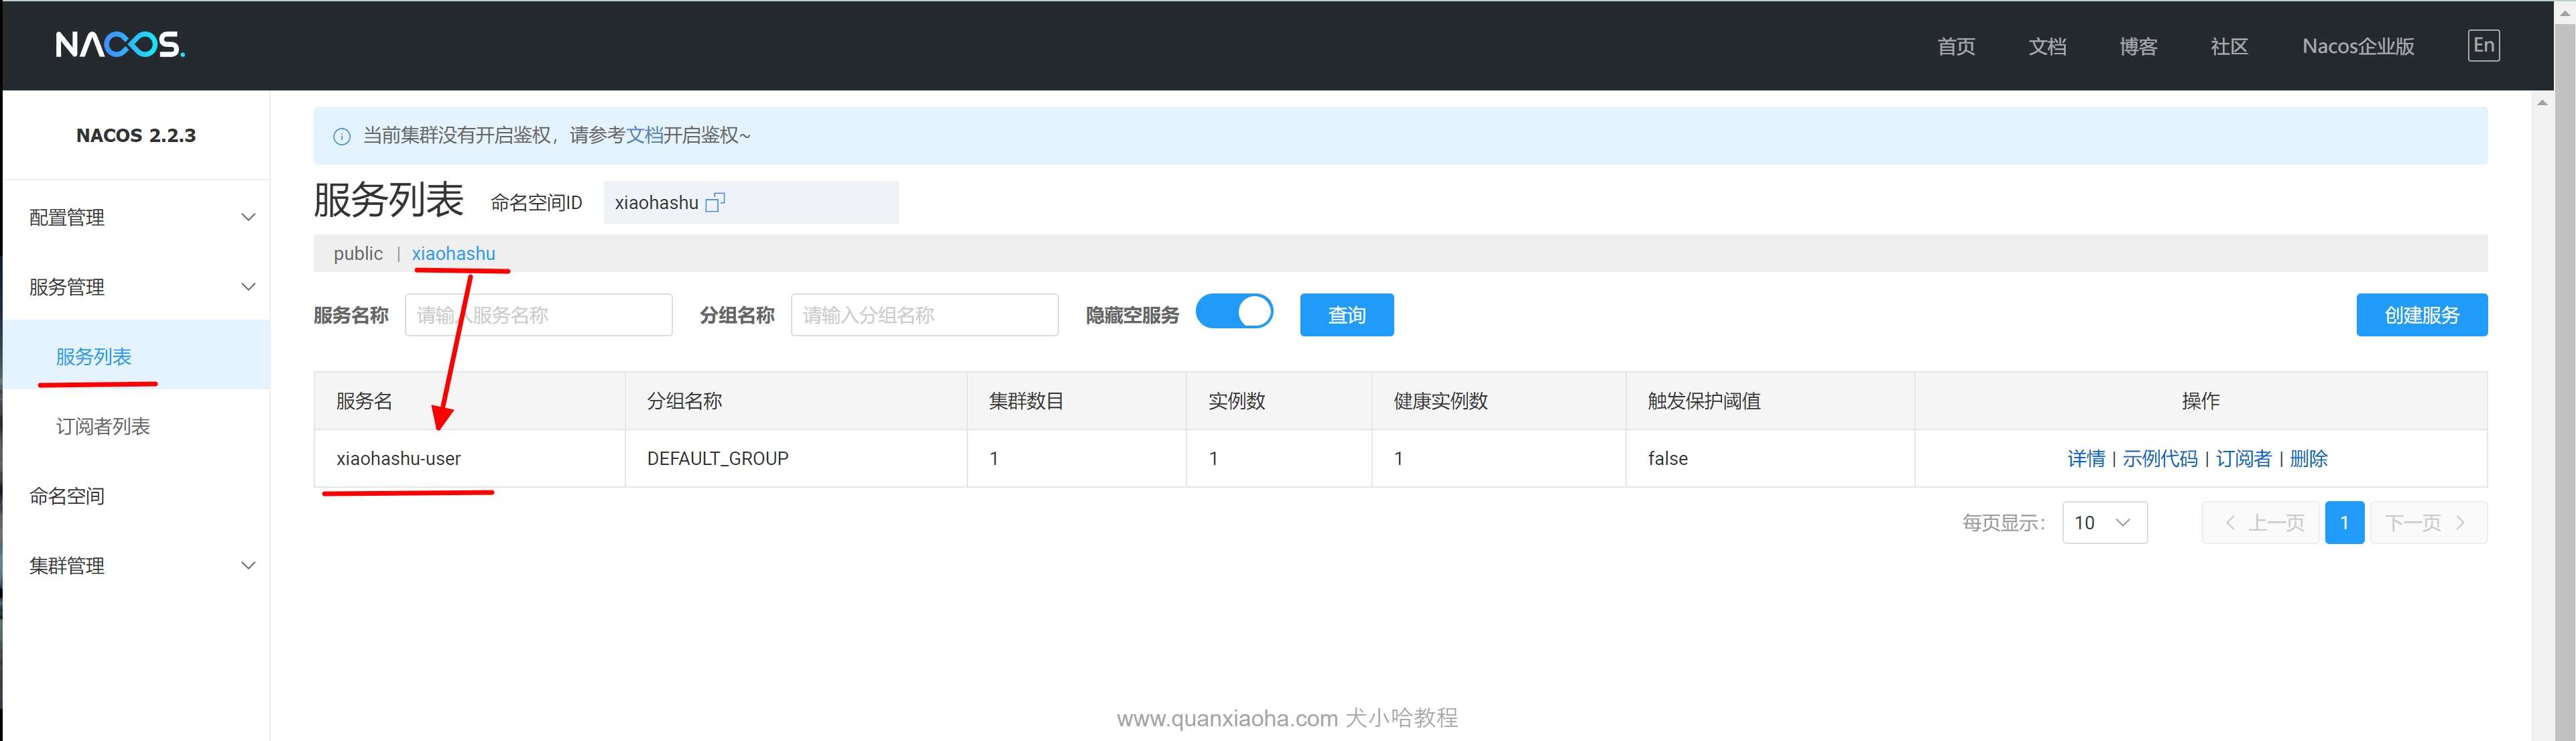The width and height of the screenshot is (2576, 741).
Task: Toggle the hide empty services switch
Action: 1234,312
